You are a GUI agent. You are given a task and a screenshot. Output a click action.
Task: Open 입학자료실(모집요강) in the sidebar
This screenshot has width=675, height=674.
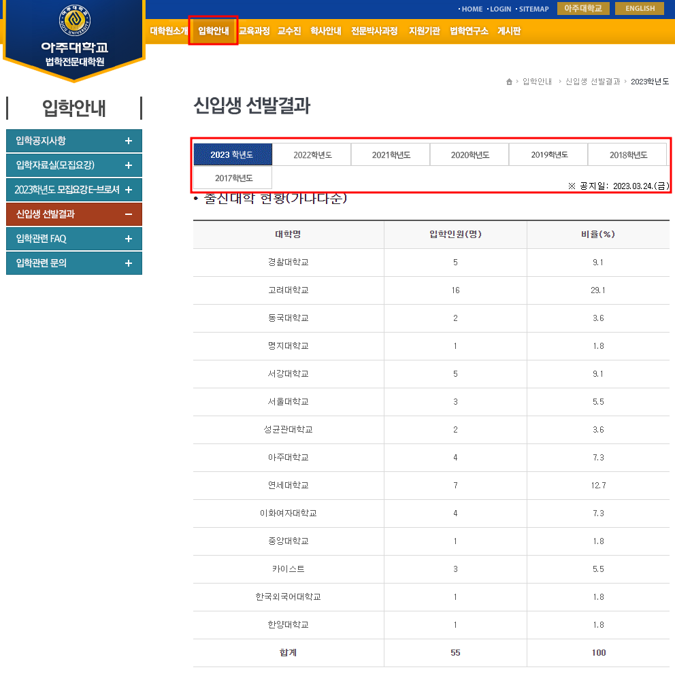pyautogui.click(x=74, y=165)
